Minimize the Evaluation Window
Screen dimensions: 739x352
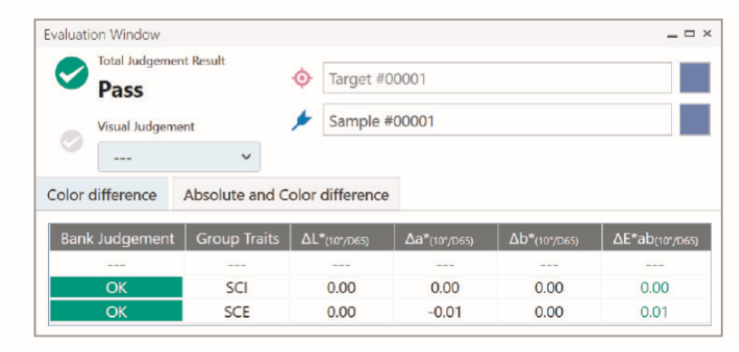(673, 34)
